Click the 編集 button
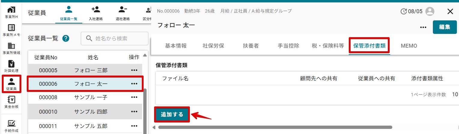Screen dimensions: 459x134 [x=445, y=27]
